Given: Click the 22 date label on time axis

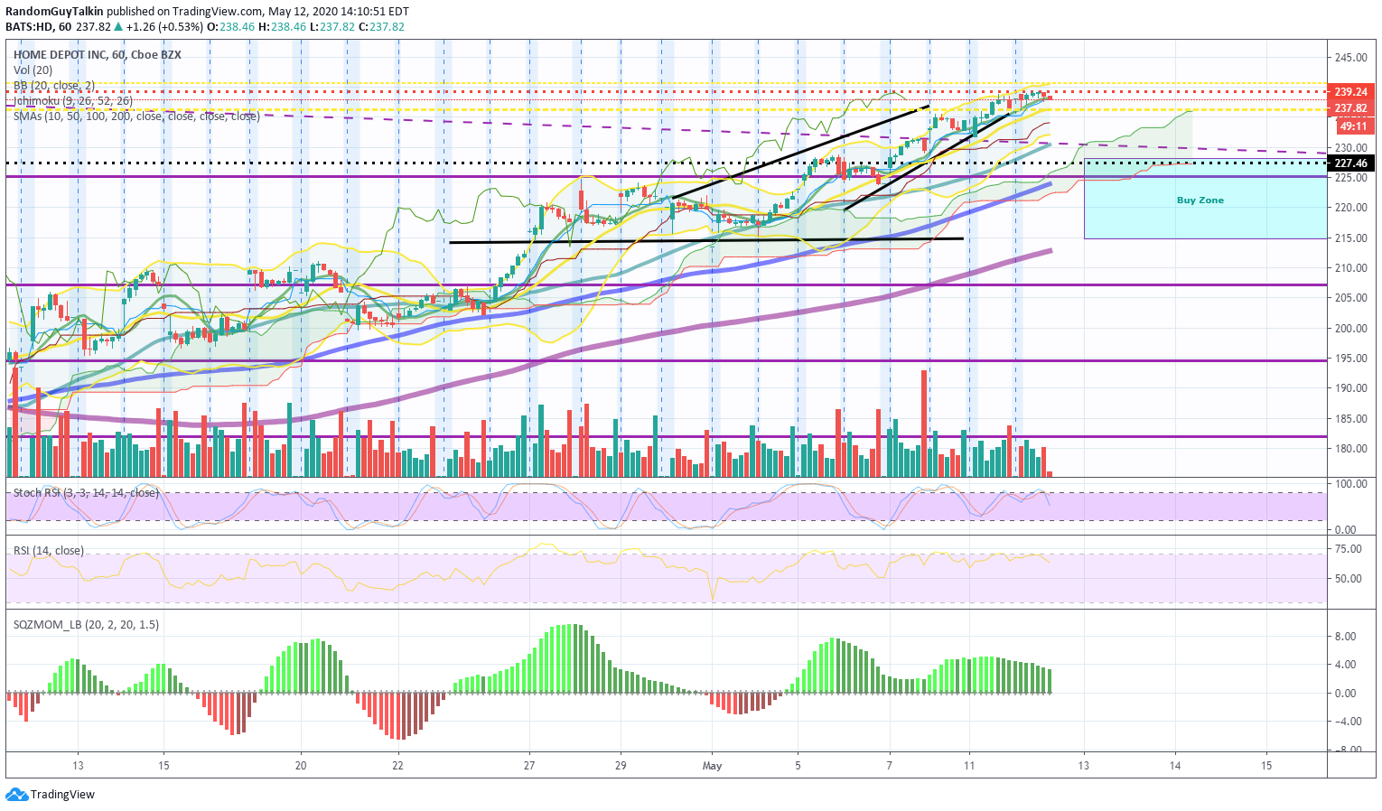Looking at the screenshot, I should point(398,766).
